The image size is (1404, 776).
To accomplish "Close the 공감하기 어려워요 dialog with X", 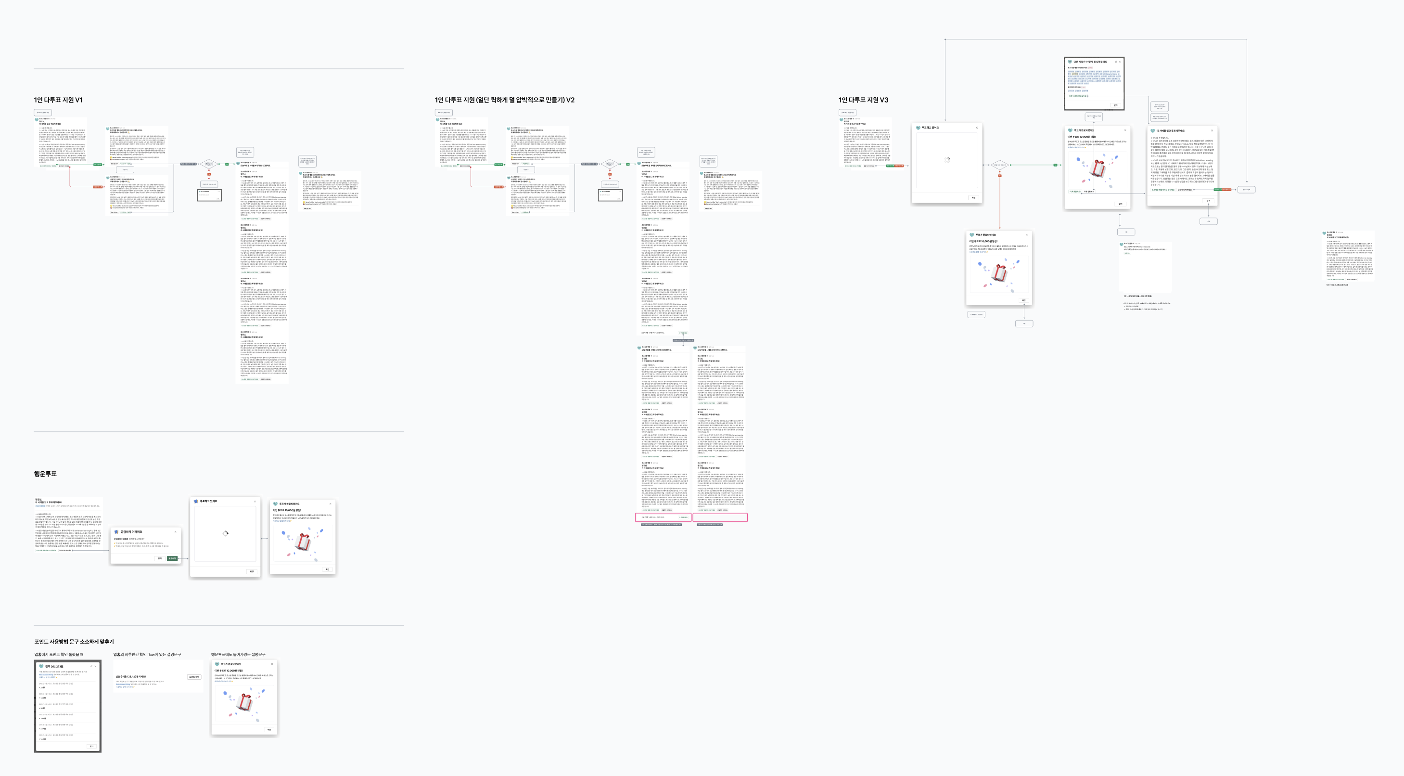I will pos(176,531).
